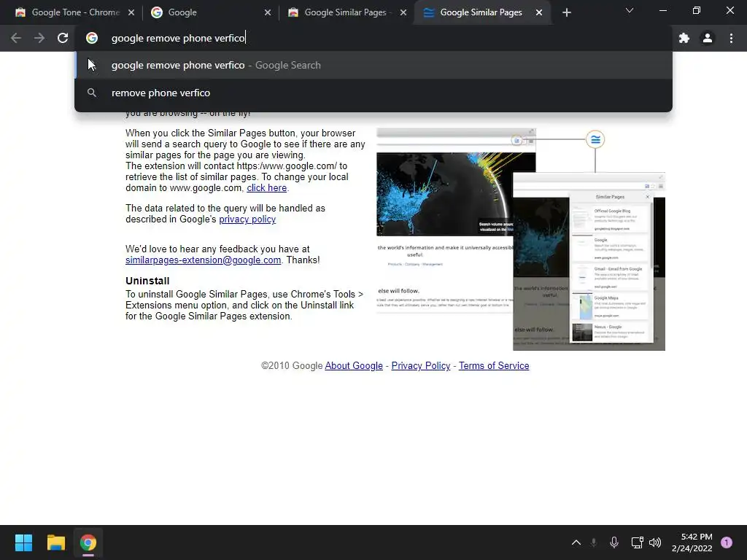Click the similarpages-extension@google.com email link
The height and width of the screenshot is (560, 747).
click(x=203, y=260)
